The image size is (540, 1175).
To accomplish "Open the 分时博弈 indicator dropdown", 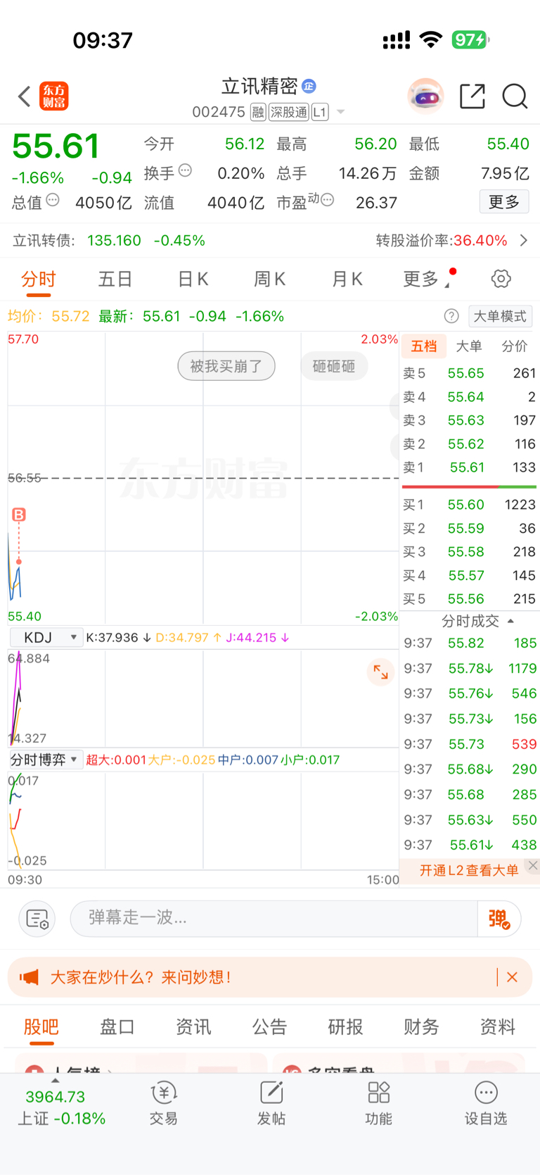I will coord(46,760).
